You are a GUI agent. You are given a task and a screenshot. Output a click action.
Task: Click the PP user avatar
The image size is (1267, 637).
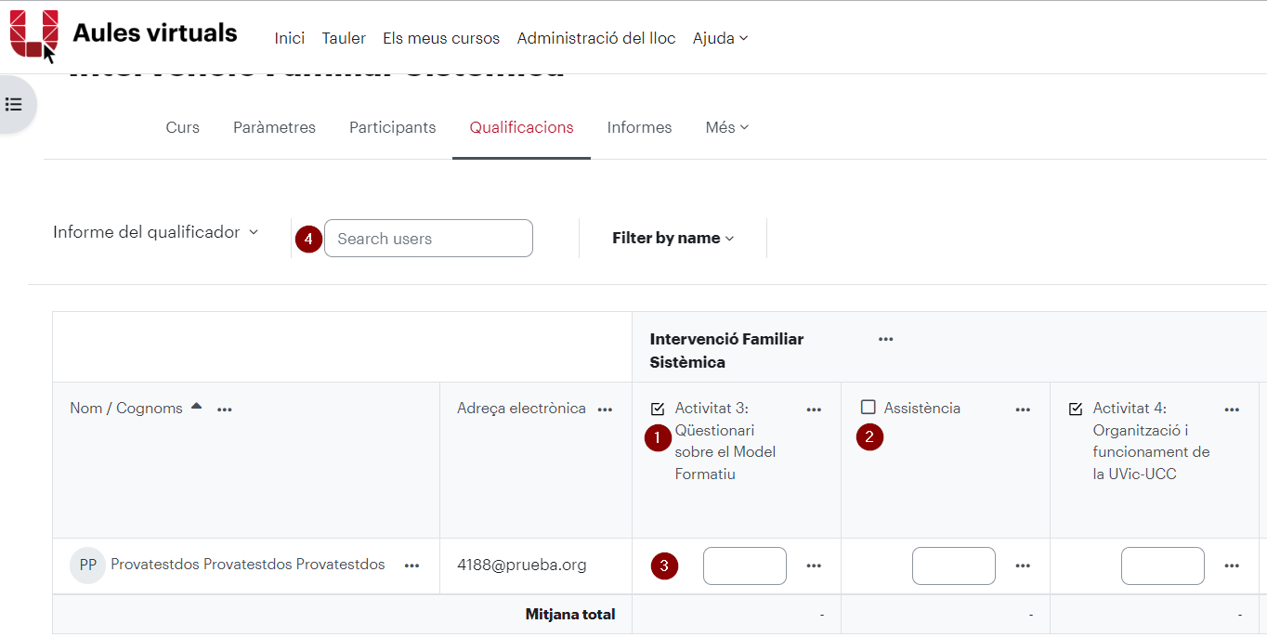point(87,565)
